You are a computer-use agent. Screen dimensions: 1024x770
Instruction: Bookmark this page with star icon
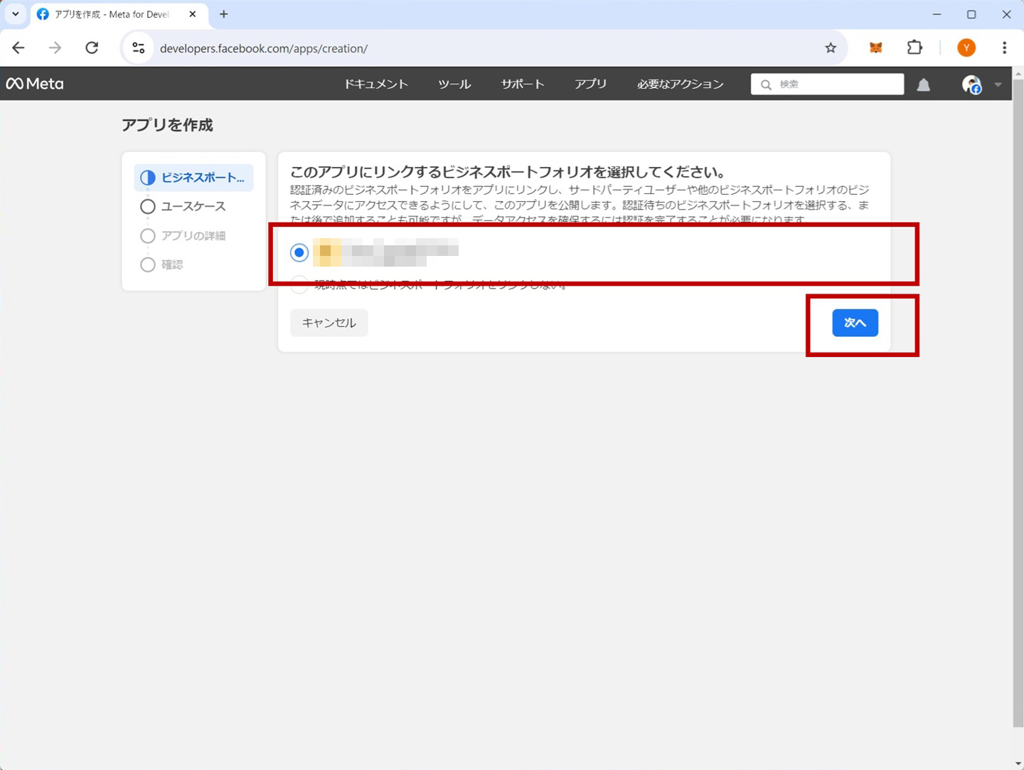[831, 48]
